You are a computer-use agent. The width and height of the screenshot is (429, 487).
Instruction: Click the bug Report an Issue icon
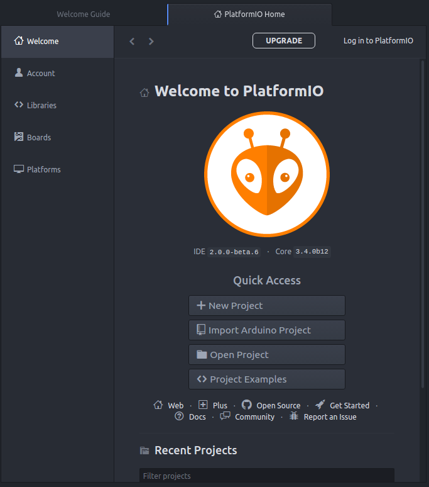(x=294, y=415)
